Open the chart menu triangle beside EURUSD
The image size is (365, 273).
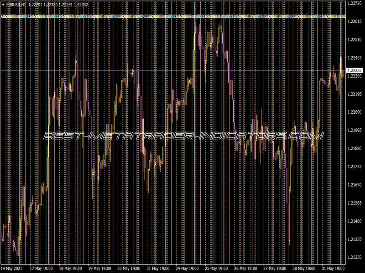click(x=3, y=5)
